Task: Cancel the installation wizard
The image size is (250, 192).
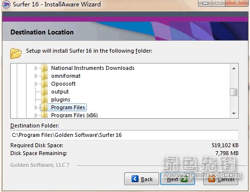Action: [x=221, y=179]
